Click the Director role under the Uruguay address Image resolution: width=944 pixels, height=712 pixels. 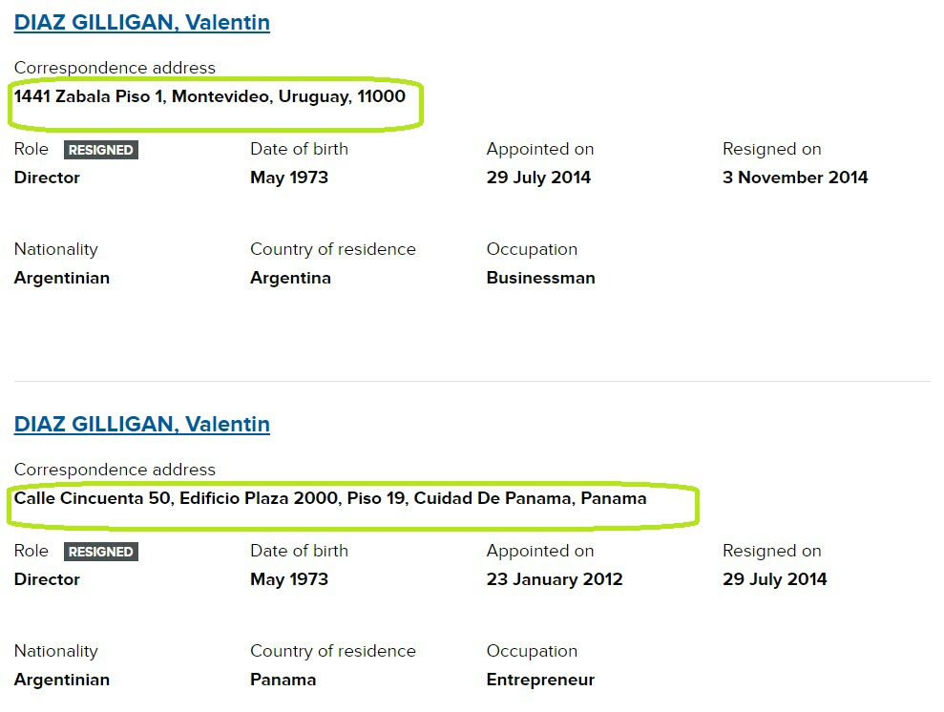(47, 178)
